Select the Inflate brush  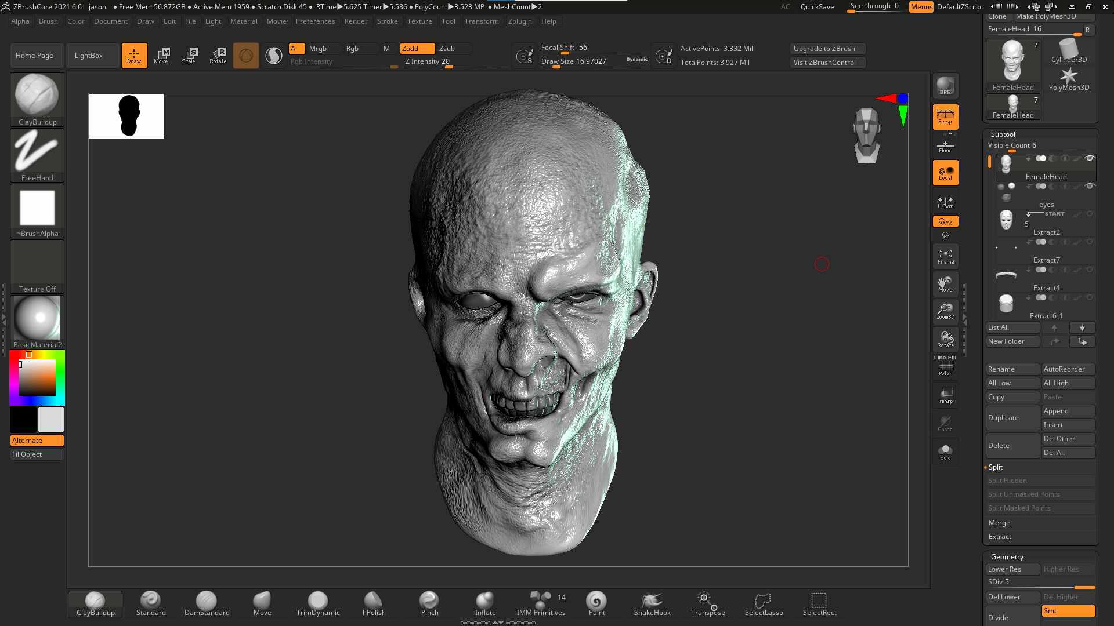[485, 604]
